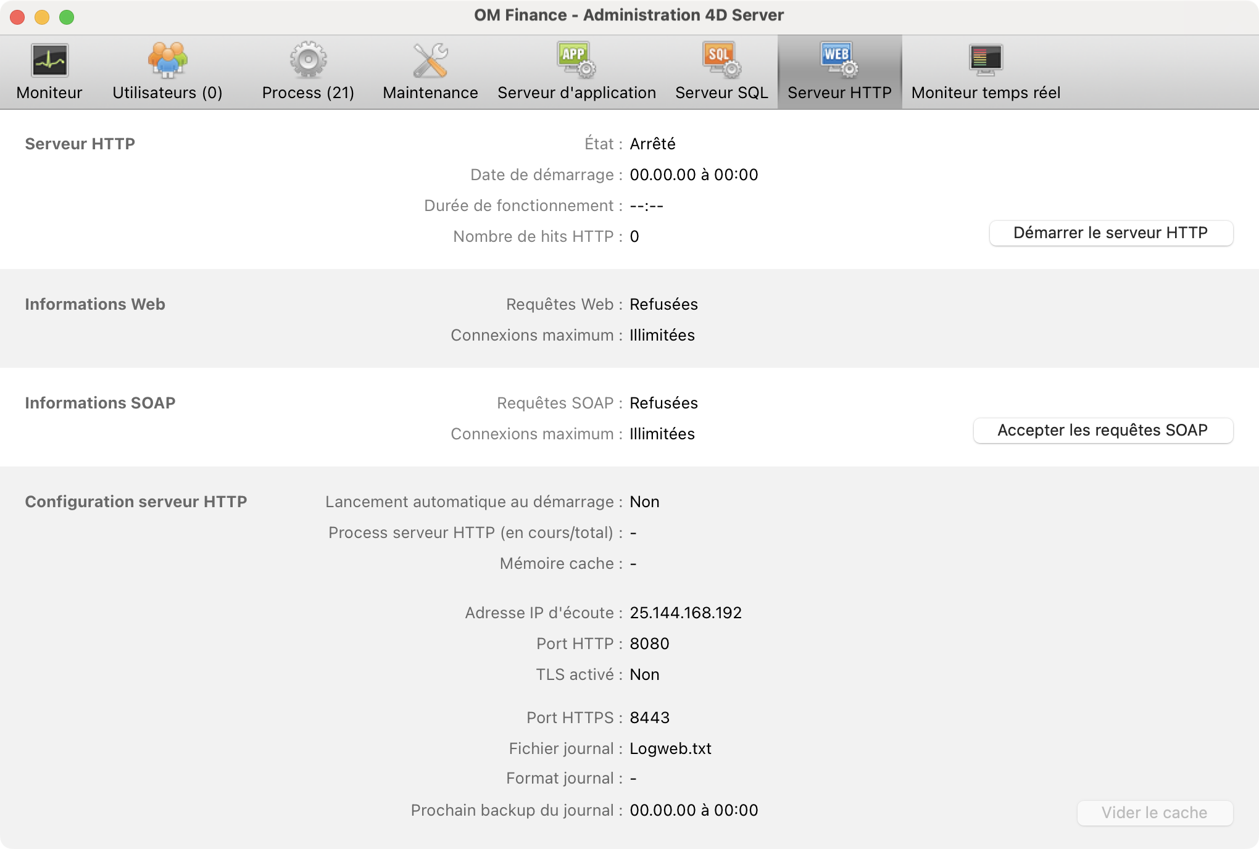Click the Serveur HTTP section heading
Screen dimensions: 1259x849
click(x=80, y=144)
